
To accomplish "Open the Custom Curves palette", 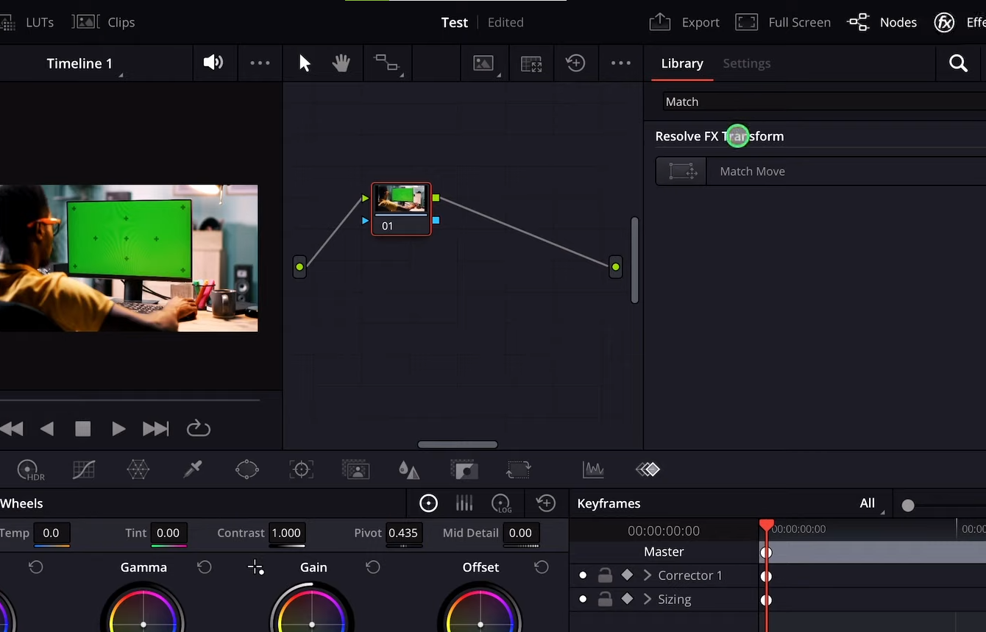I will click(x=83, y=469).
